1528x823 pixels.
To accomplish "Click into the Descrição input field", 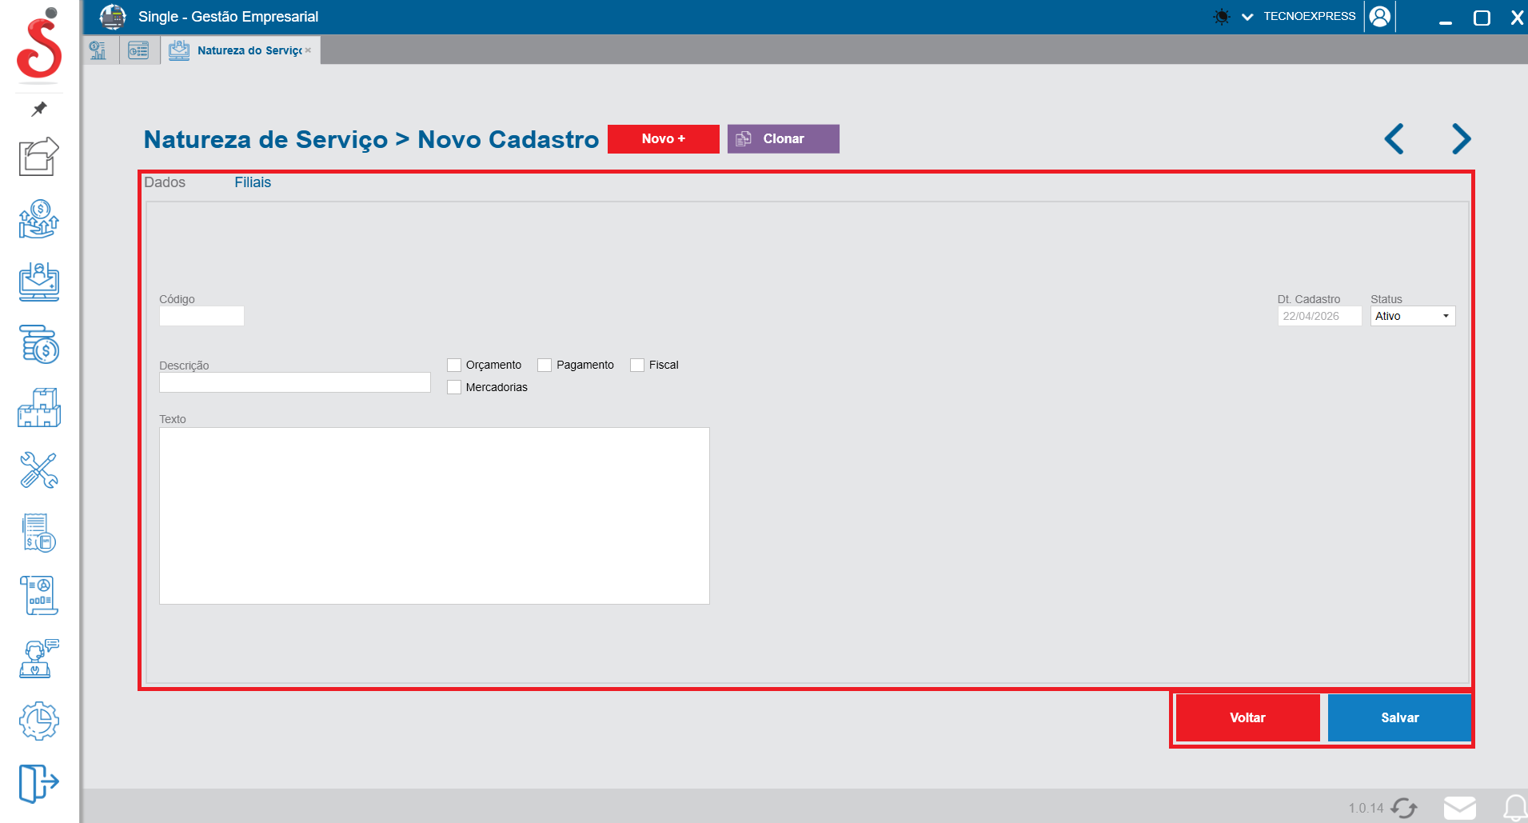I will [x=294, y=383].
